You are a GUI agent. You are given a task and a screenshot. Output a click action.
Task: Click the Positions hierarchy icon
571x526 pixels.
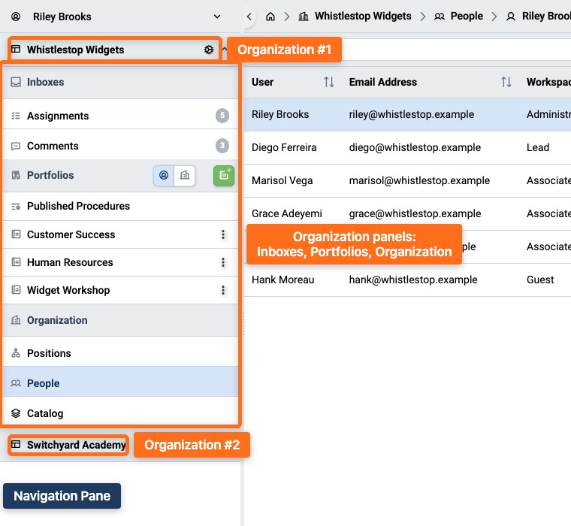click(16, 353)
